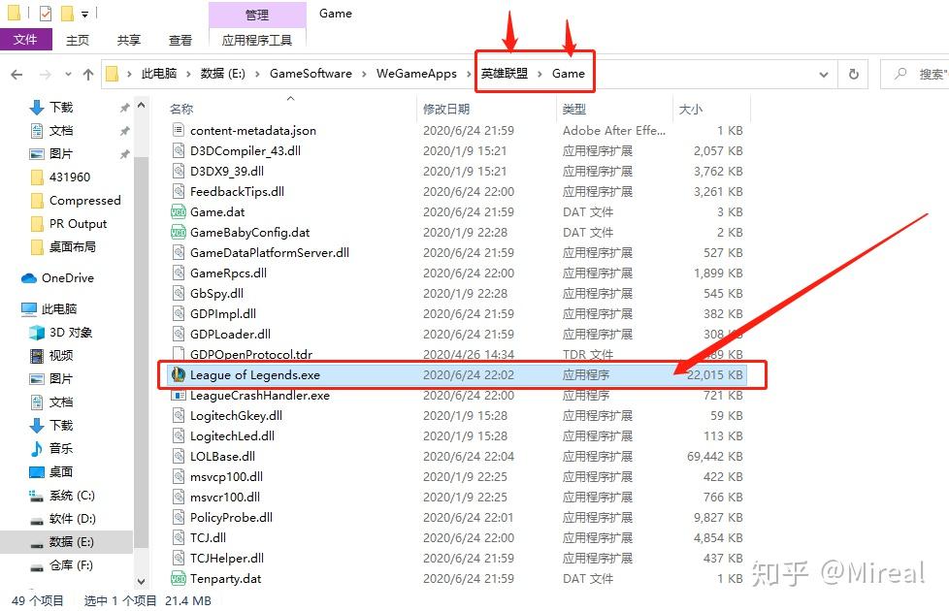Image resolution: width=949 pixels, height=611 pixels.
Task: Open pinned 图片 in Quick access
Action: click(x=60, y=153)
